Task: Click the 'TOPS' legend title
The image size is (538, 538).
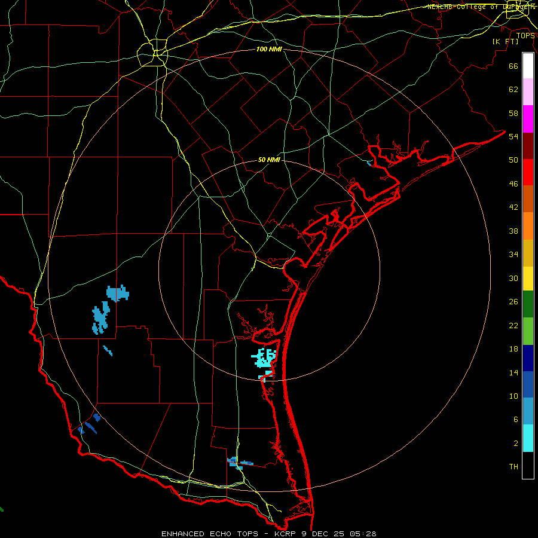Action: [525, 36]
